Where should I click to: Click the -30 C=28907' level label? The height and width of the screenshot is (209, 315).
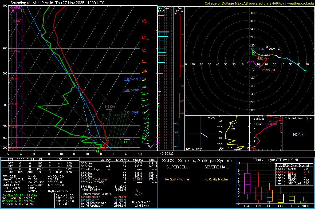[x=133, y=79]
